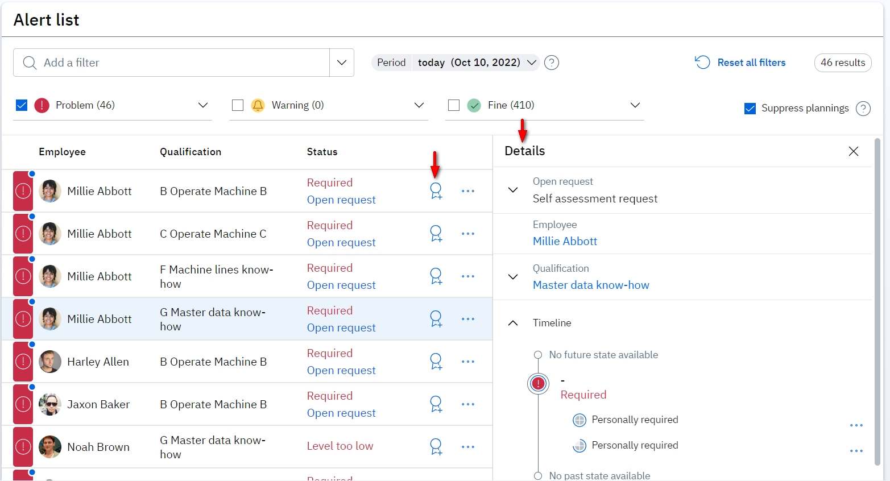890x481 pixels.
Task: Check the Fine (410) checkbox
Action: point(454,105)
